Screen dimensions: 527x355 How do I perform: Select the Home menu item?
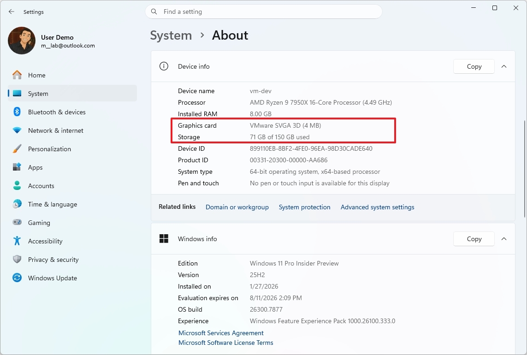36,75
